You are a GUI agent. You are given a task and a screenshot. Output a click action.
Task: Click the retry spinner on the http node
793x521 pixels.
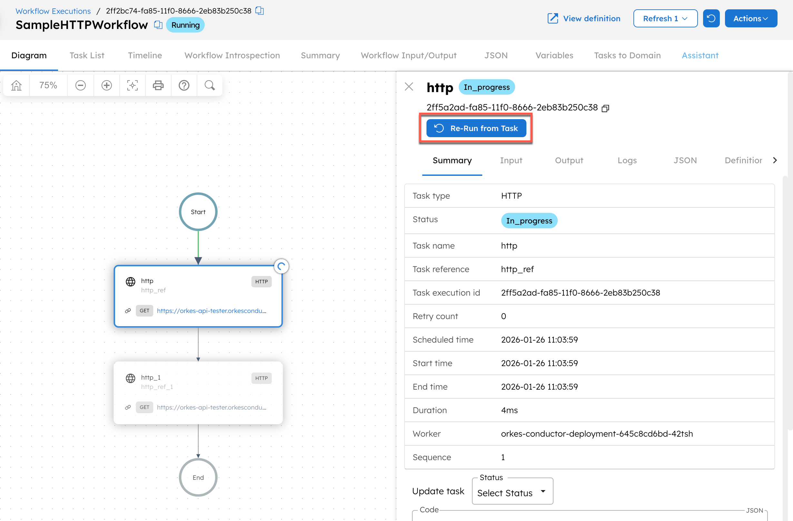(x=281, y=266)
